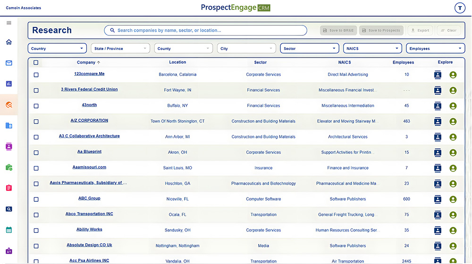Focus the company search input field

(x=206, y=30)
